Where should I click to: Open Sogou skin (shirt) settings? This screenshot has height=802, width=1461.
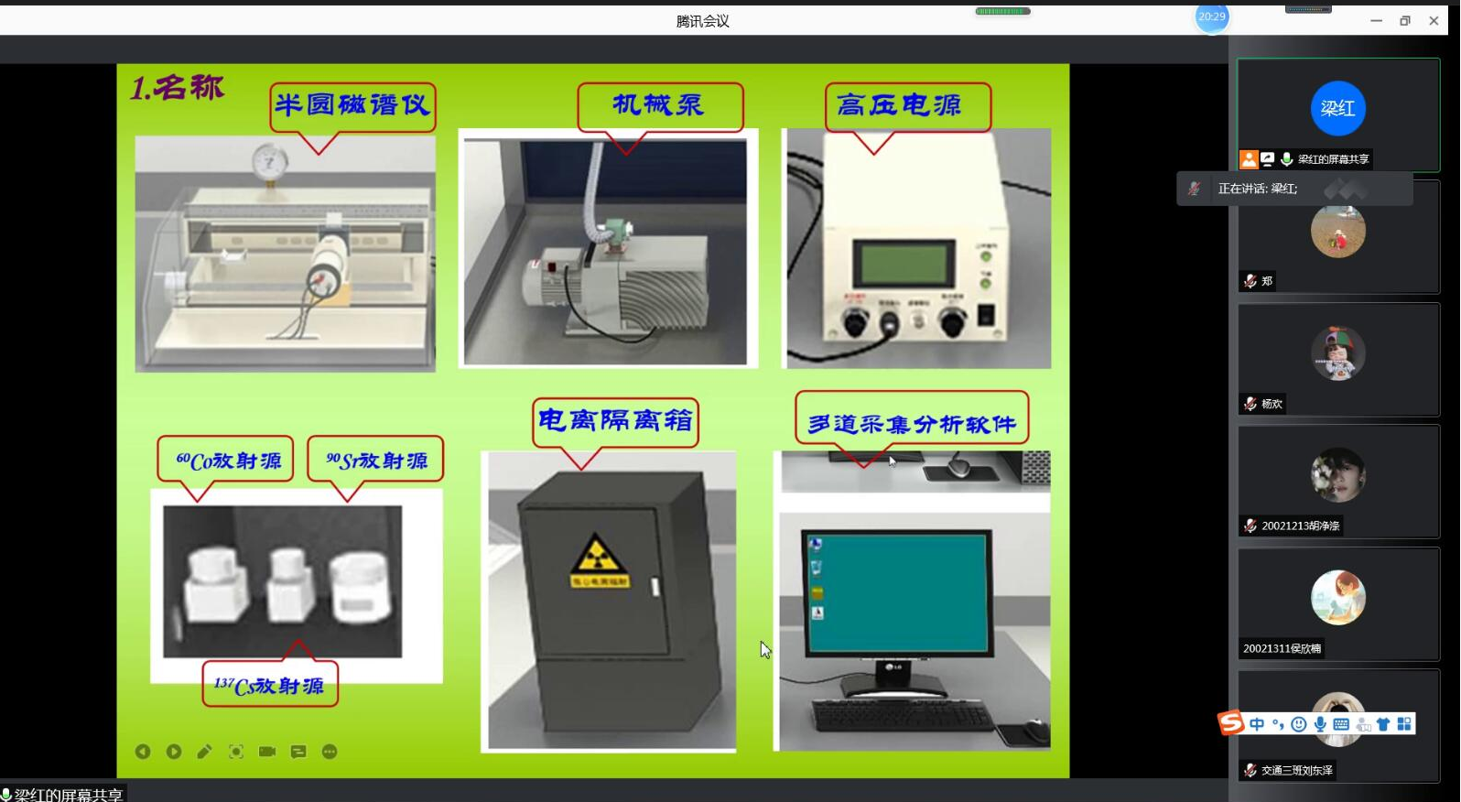point(1383,724)
